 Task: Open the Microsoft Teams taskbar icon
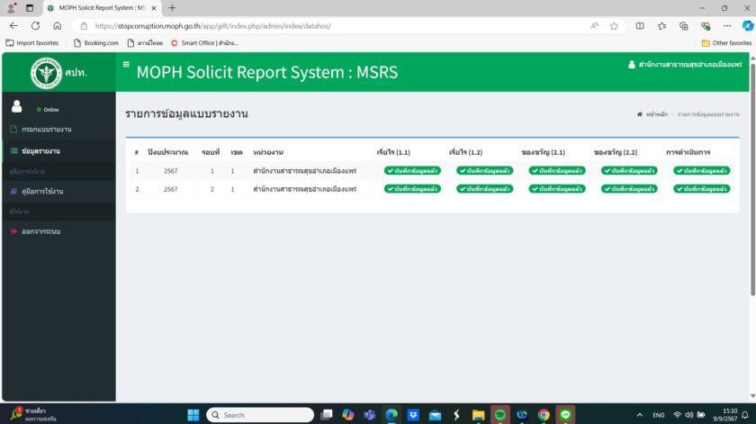pyautogui.click(x=370, y=415)
